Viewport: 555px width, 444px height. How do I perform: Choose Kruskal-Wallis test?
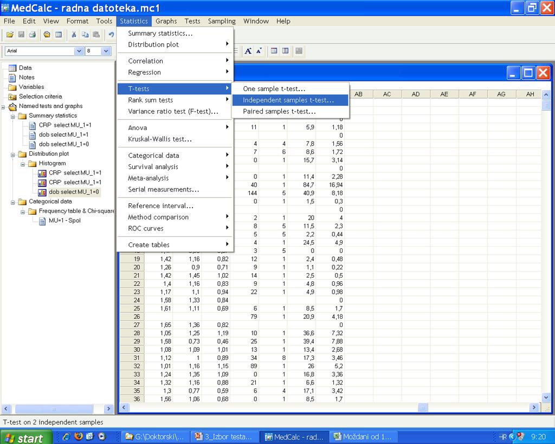click(x=175, y=139)
